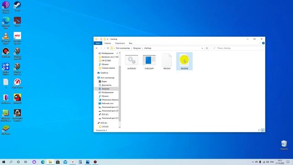The image size is (293, 165).
Task: Select the highlighted Загрузки folder in sidebar
Action: click(x=106, y=88)
